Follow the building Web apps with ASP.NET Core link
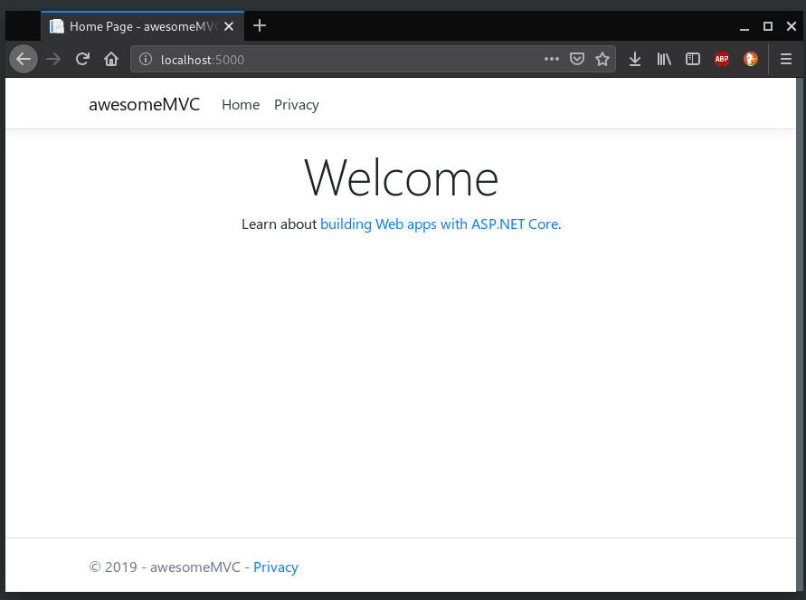This screenshot has height=600, width=806. pos(439,224)
